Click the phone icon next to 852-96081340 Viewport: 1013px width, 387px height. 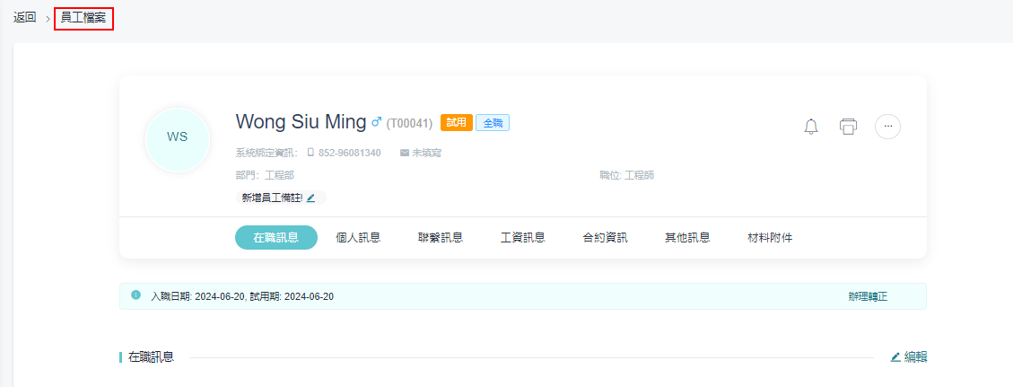310,153
